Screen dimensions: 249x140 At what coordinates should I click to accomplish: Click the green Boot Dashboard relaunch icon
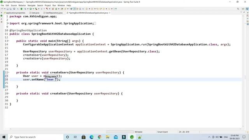tap(21, 9)
